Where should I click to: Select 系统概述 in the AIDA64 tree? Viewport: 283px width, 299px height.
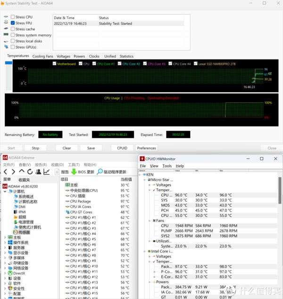tap(26, 196)
